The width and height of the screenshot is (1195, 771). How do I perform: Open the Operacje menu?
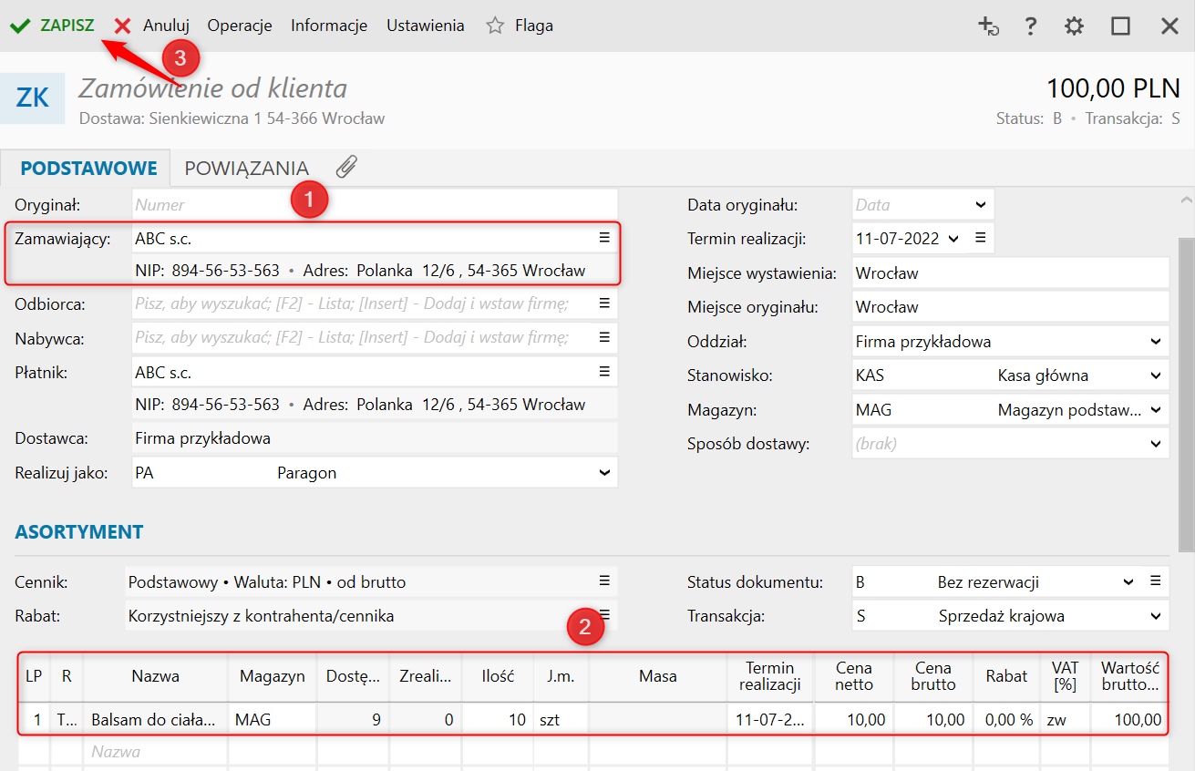pos(240,26)
